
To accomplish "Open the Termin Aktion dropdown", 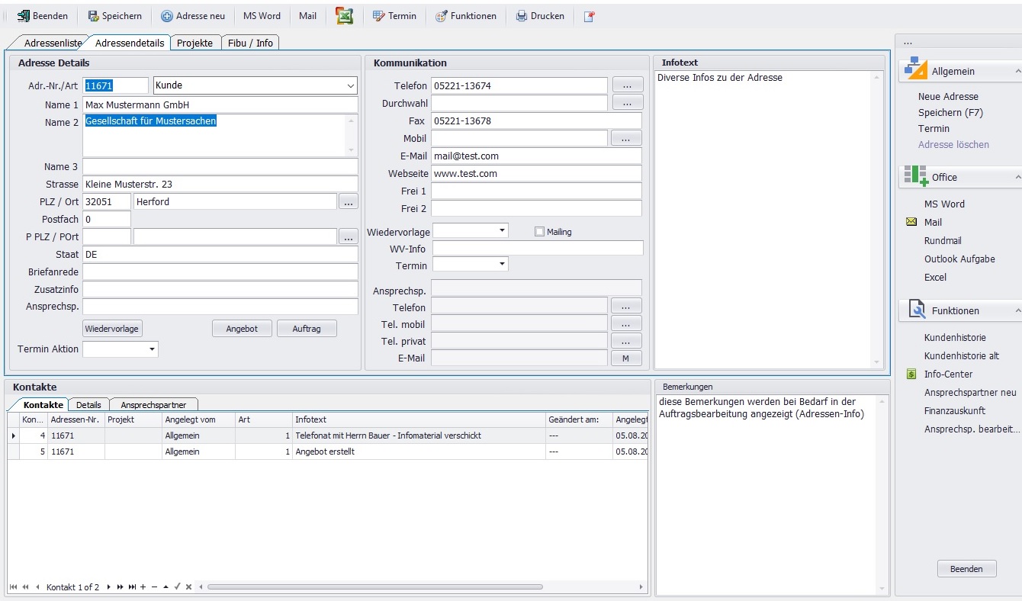I will tap(152, 349).
